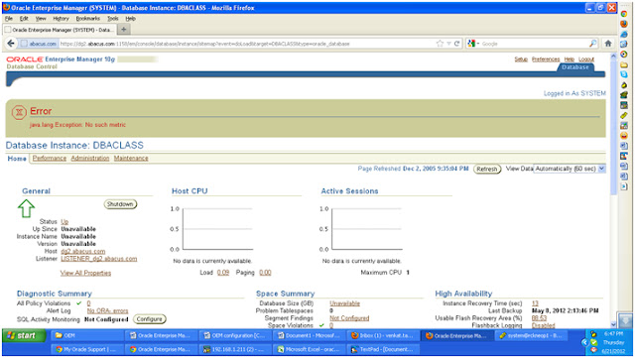Click the red error X icon
The image size is (635, 358).
pos(19,112)
